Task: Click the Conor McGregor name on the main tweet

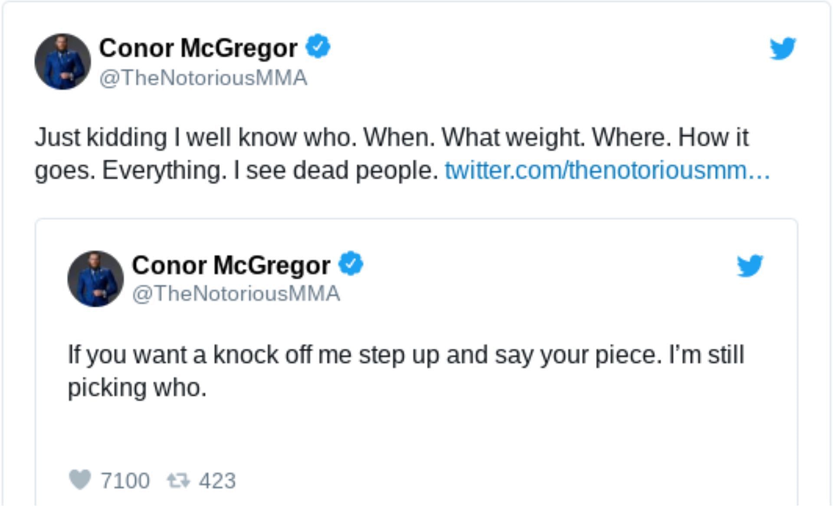Action: (x=198, y=48)
